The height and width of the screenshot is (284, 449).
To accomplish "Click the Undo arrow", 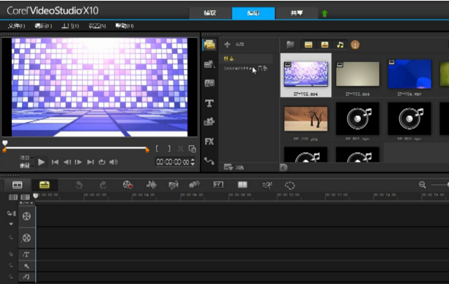I will pos(79,185).
